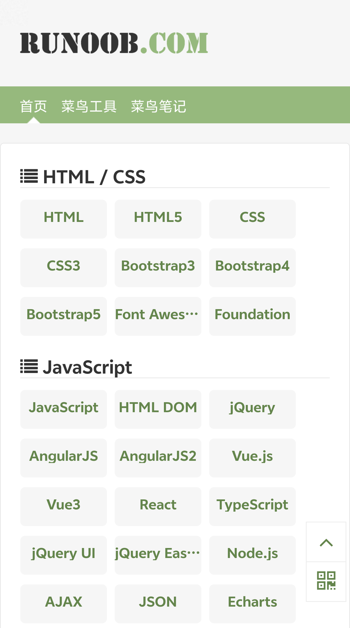Screen dimensions: 350x628
Task: Click the RUNOOB.COM logo
Action: [114, 43]
